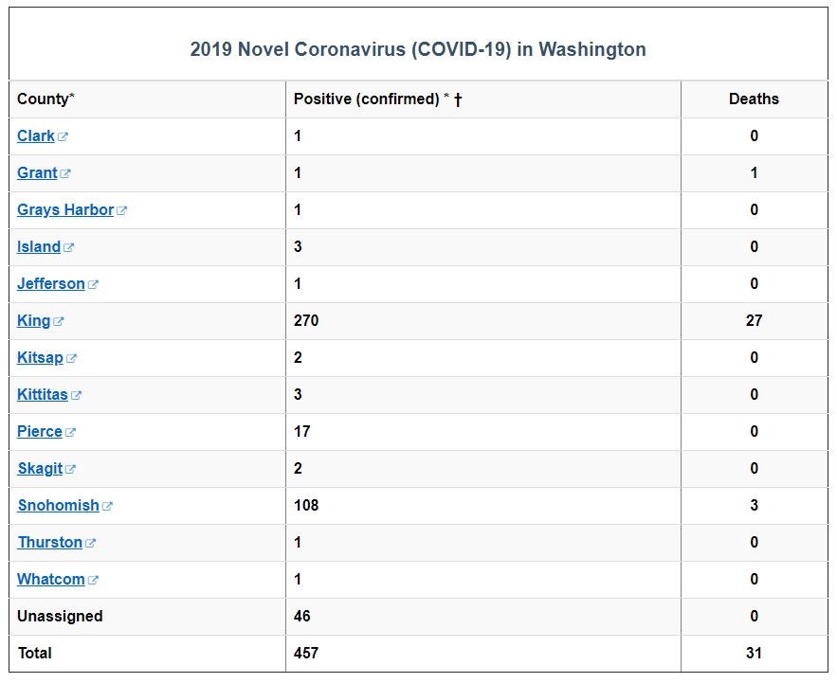This screenshot has height=683, width=837.
Task: Follow the Thurston county link
Action: pos(48,542)
